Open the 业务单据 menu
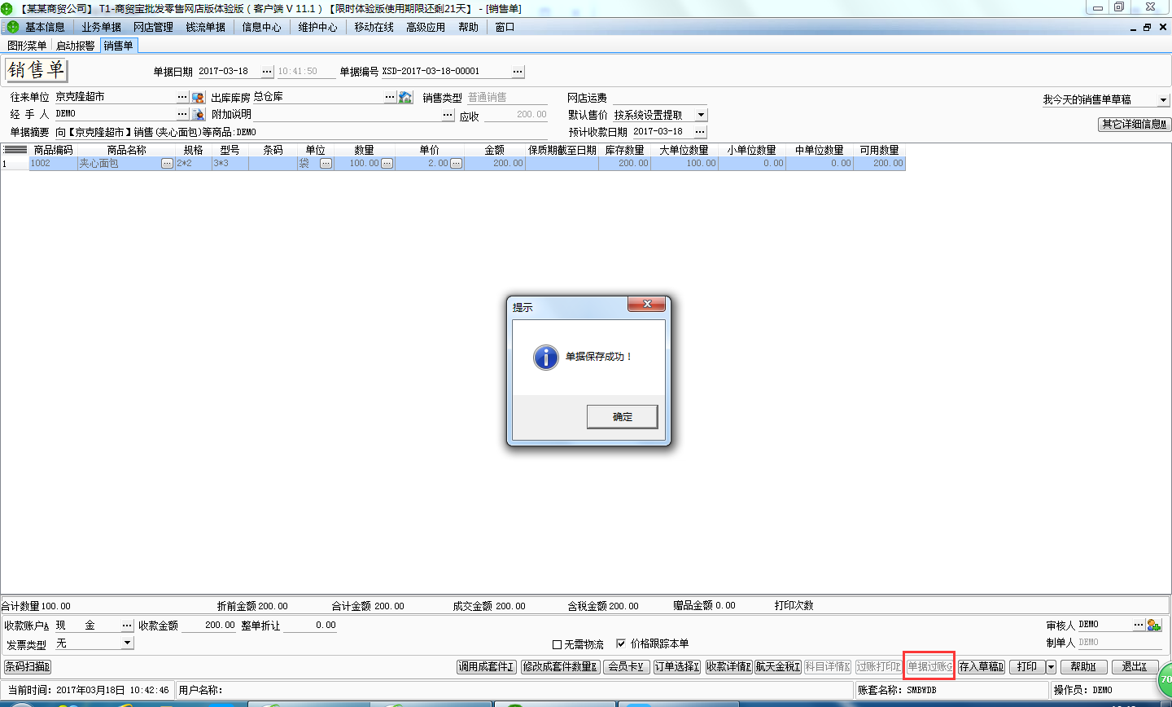The height and width of the screenshot is (707, 1172). [x=101, y=27]
